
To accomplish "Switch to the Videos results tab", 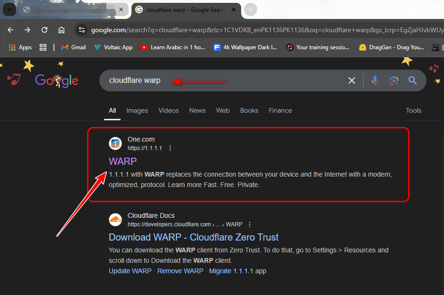I will [168, 111].
